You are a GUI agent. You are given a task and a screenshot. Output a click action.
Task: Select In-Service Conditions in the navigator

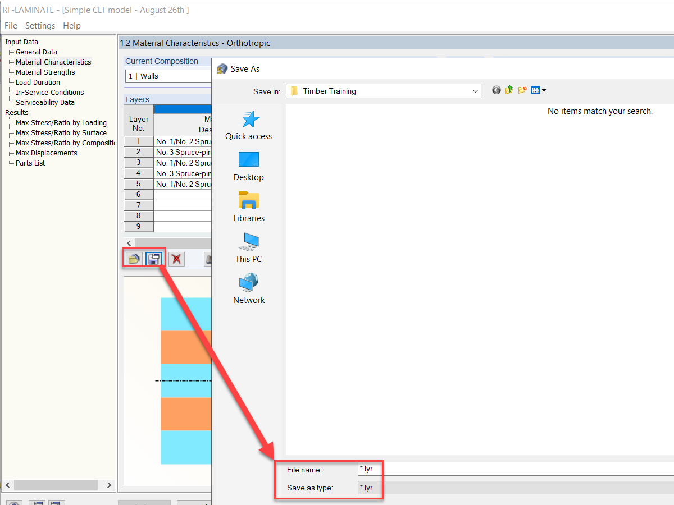coord(50,93)
